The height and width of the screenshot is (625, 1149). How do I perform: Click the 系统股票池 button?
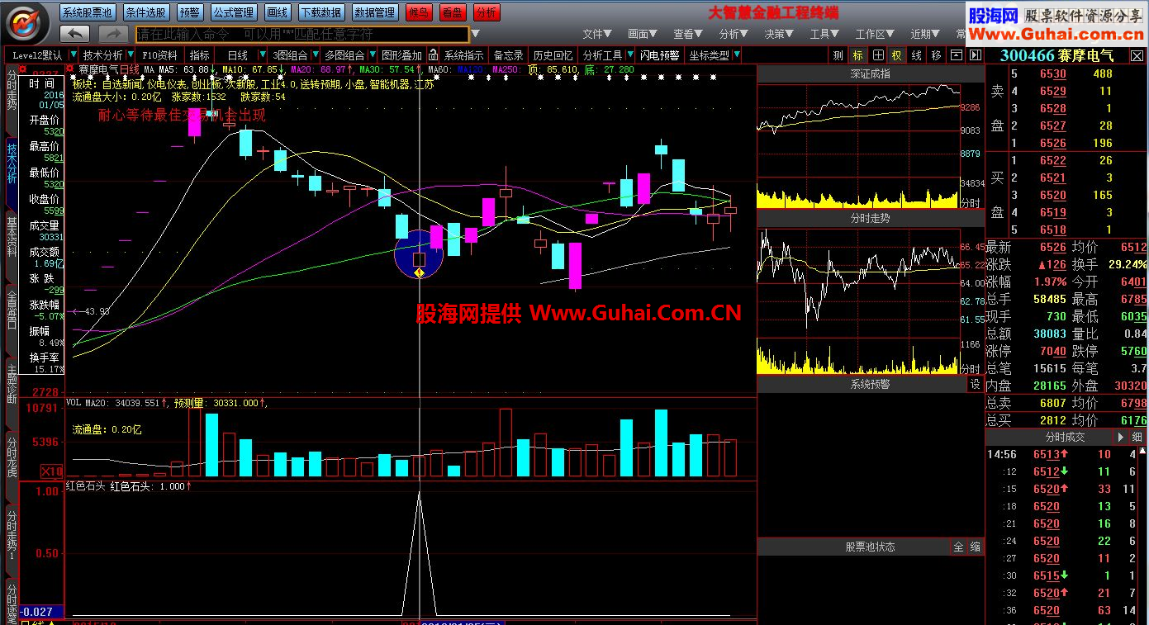(88, 12)
